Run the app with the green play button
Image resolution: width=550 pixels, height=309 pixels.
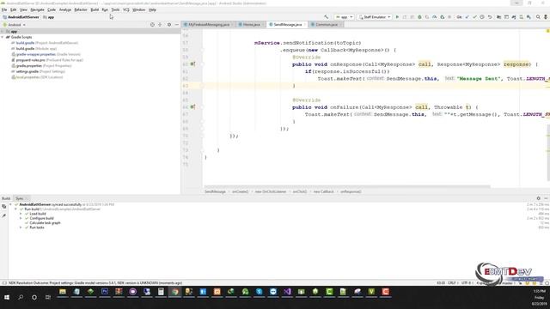tap(397, 17)
